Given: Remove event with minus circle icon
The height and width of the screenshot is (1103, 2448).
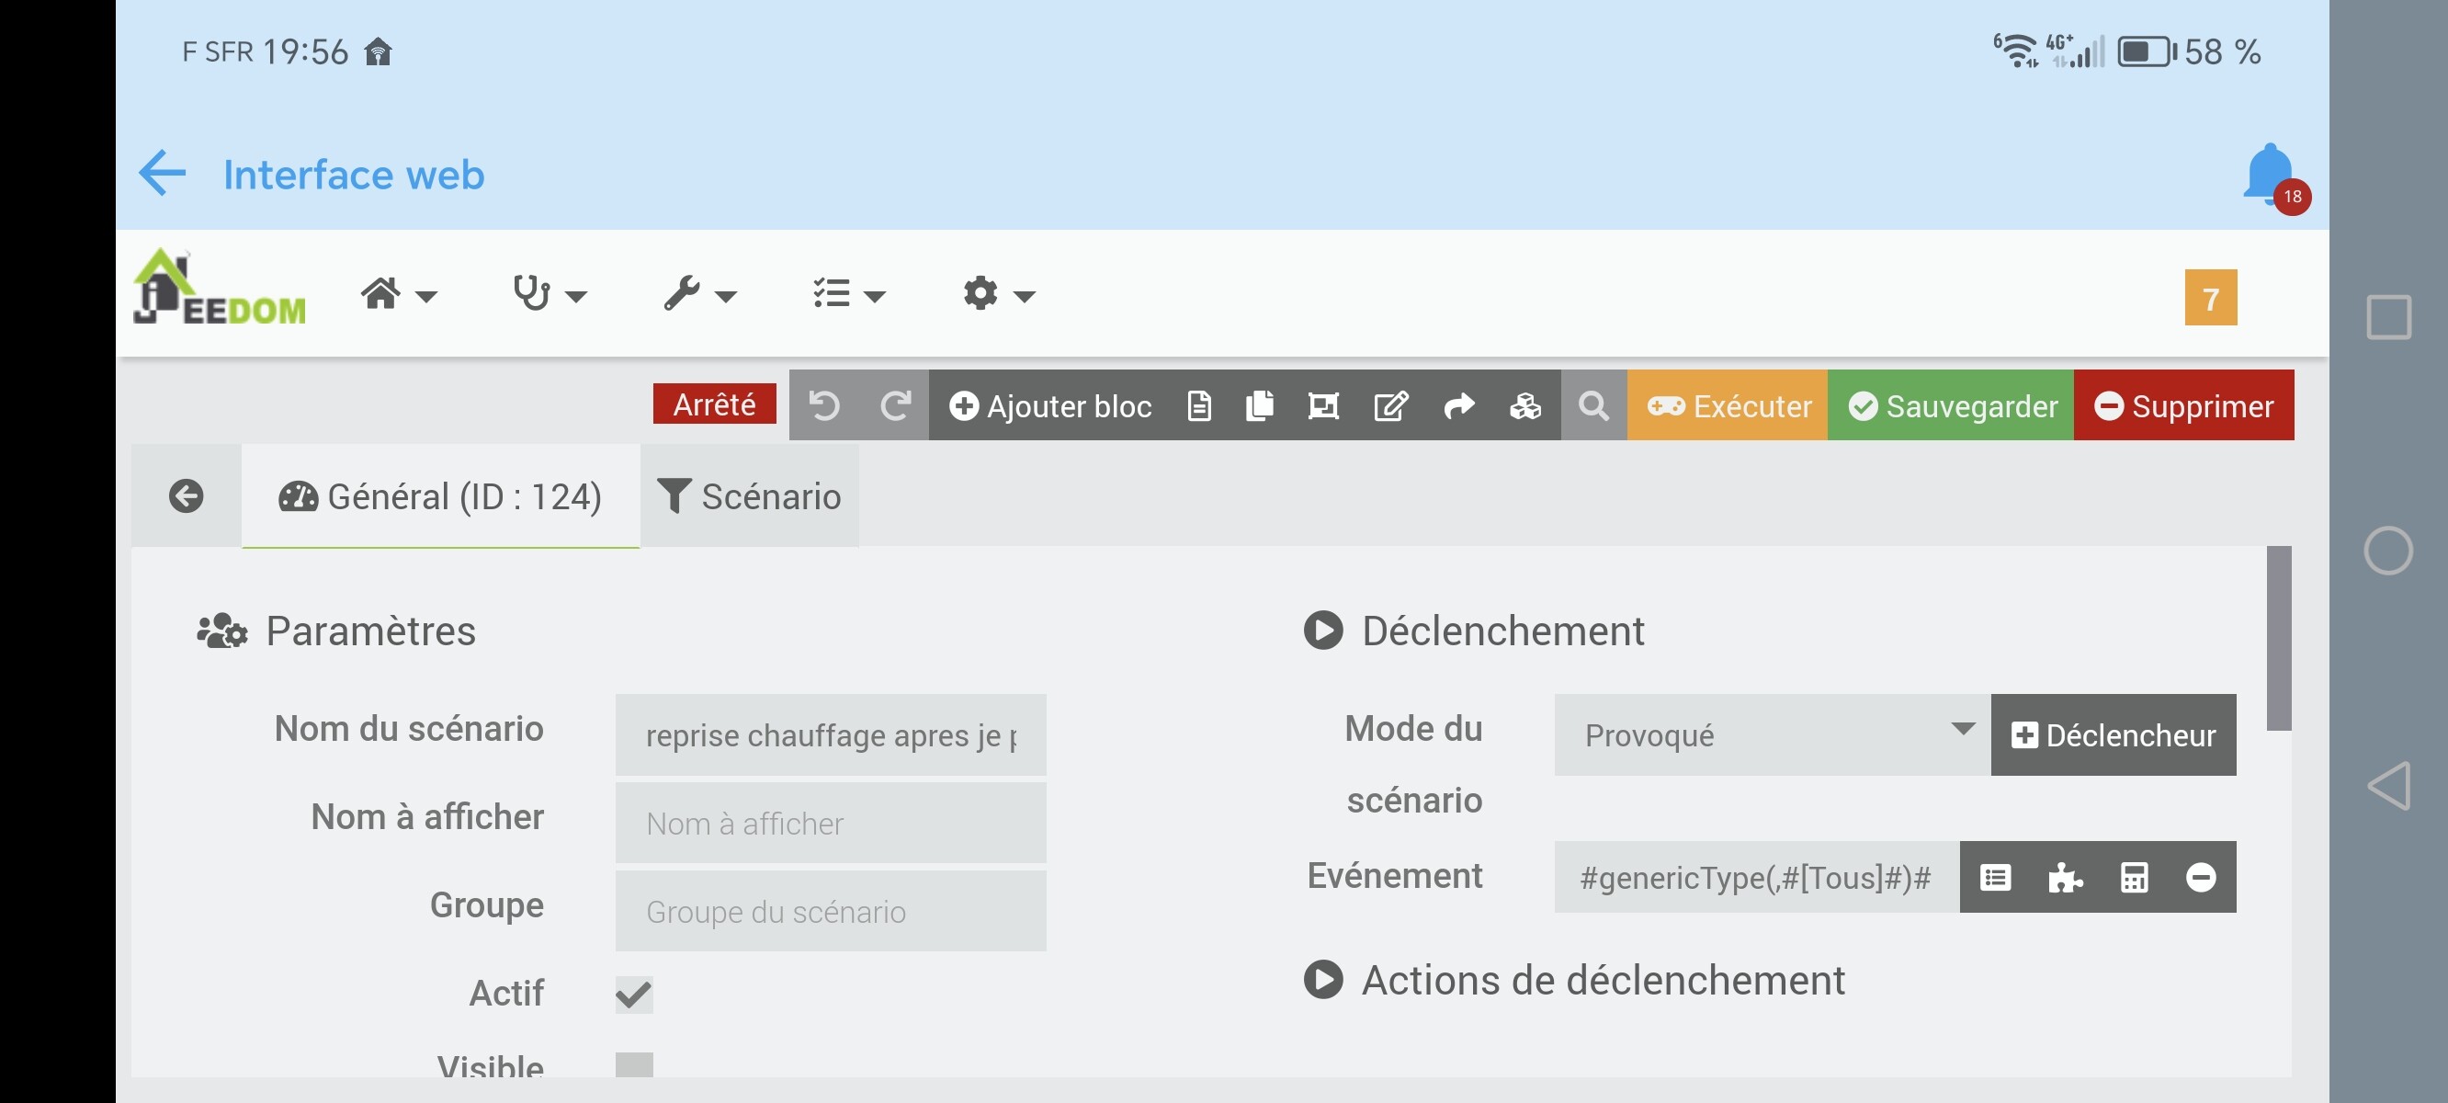Looking at the screenshot, I should pos(2200,877).
